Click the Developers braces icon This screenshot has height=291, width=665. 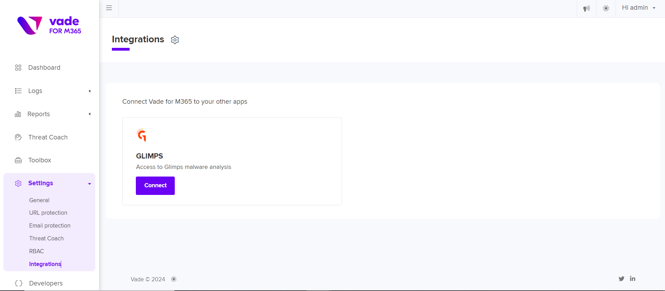point(19,283)
